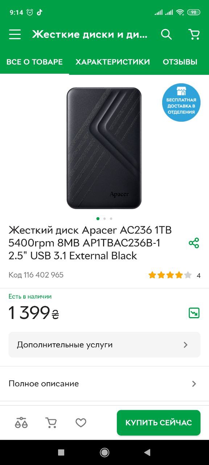Viewport: 209px width, 465px height.
Task: Tap the search magnifier icon
Action: [166, 35]
